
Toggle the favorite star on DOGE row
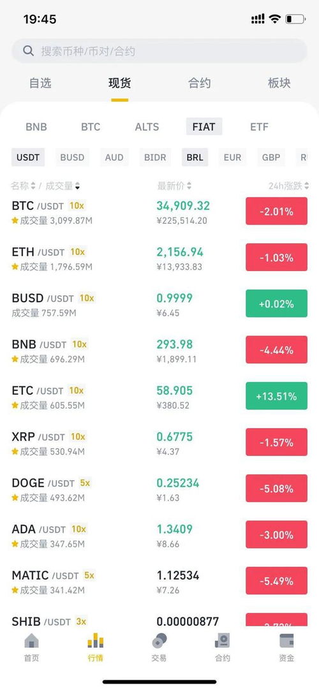pyautogui.click(x=15, y=497)
